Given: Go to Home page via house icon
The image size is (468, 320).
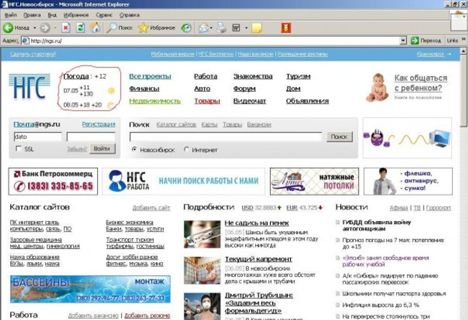Looking at the screenshot, I should pyautogui.click(x=95, y=27).
